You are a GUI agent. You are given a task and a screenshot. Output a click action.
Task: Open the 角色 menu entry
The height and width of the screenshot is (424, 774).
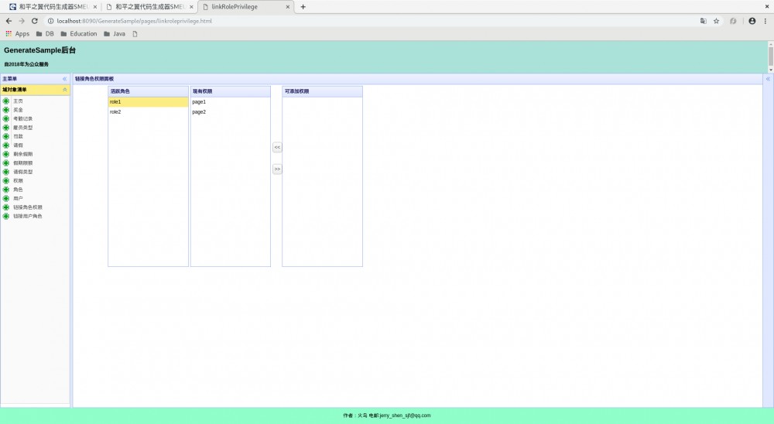point(18,190)
